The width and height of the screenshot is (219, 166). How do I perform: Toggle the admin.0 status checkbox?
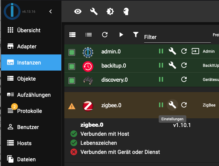(72, 52)
